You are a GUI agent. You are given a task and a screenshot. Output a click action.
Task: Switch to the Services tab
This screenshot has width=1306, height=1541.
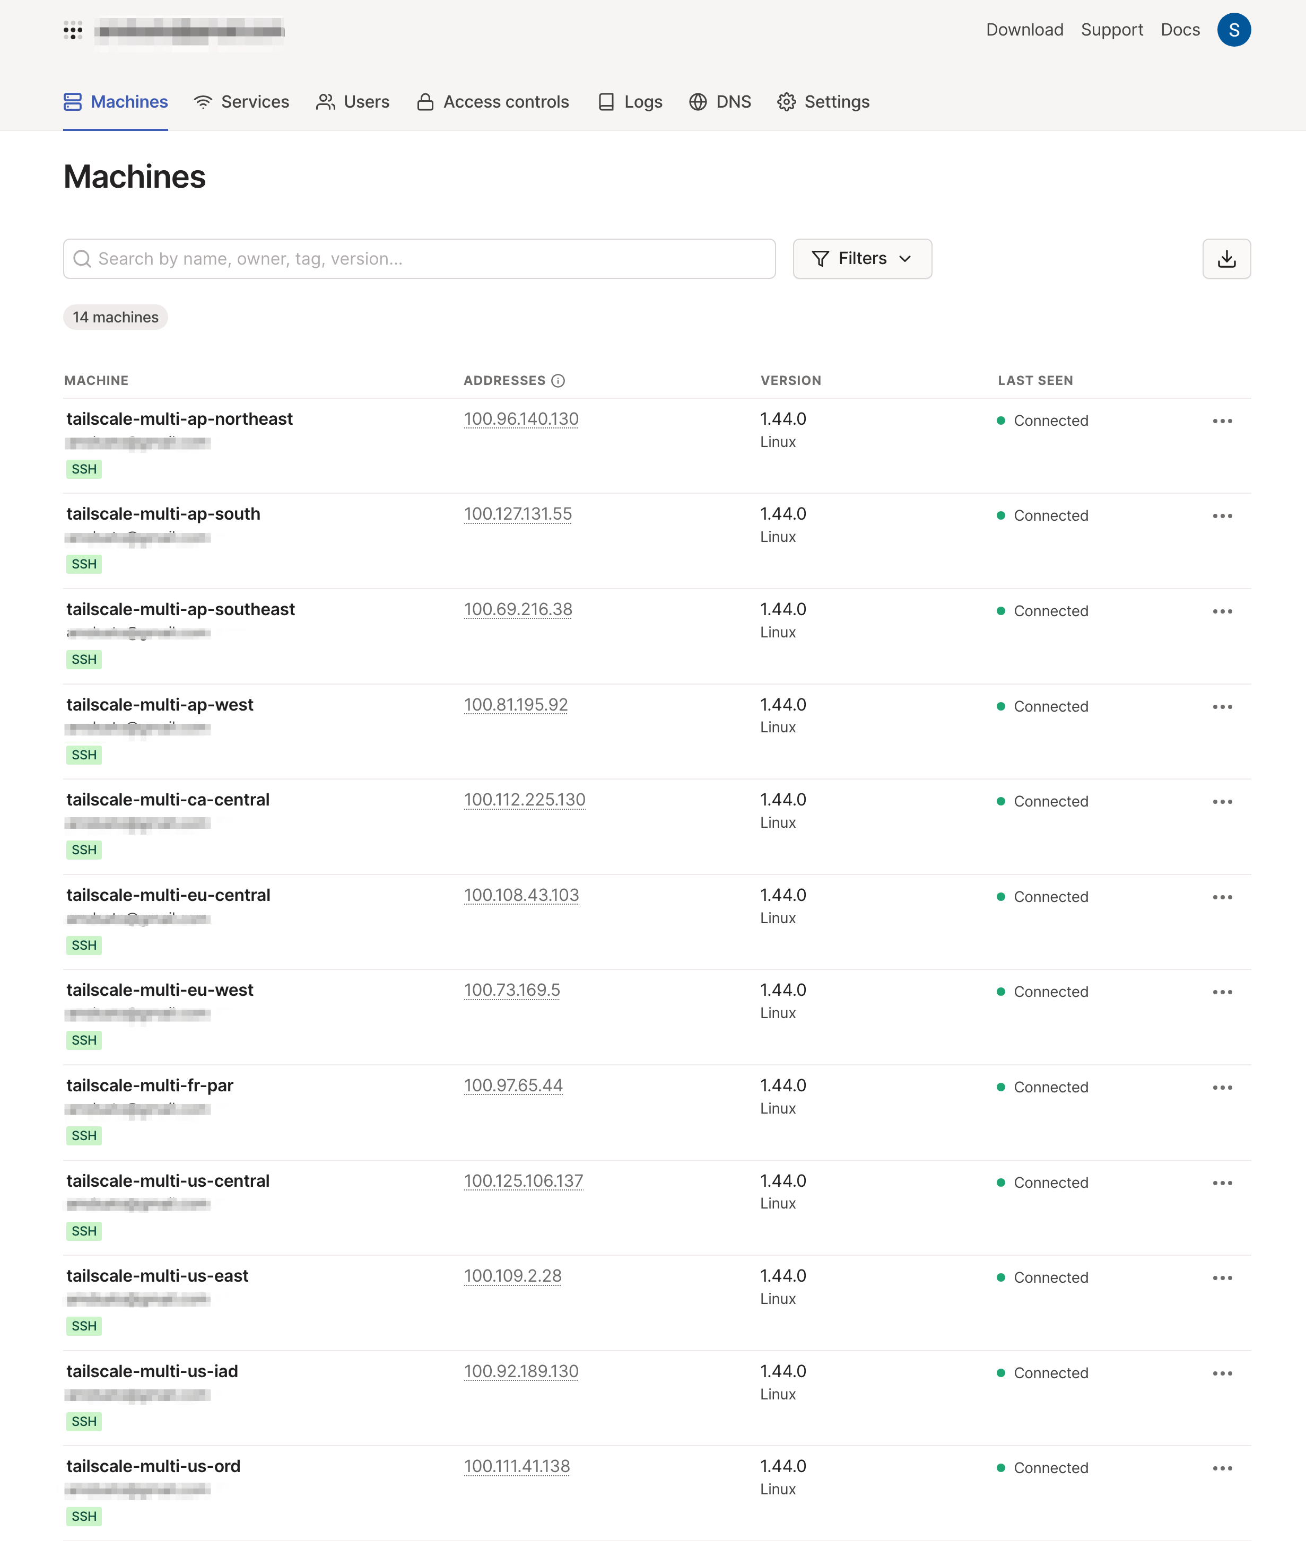tap(241, 102)
